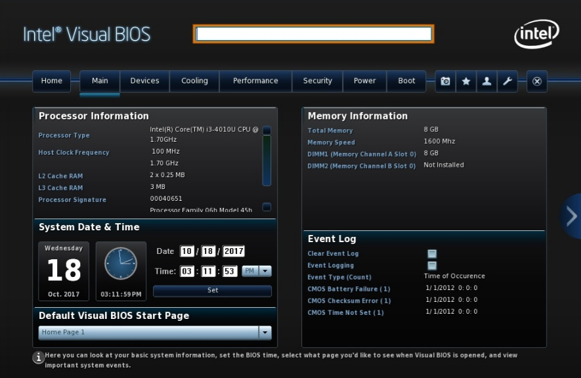Open favorites with the star icon
This screenshot has height=378, width=581.
coord(466,81)
